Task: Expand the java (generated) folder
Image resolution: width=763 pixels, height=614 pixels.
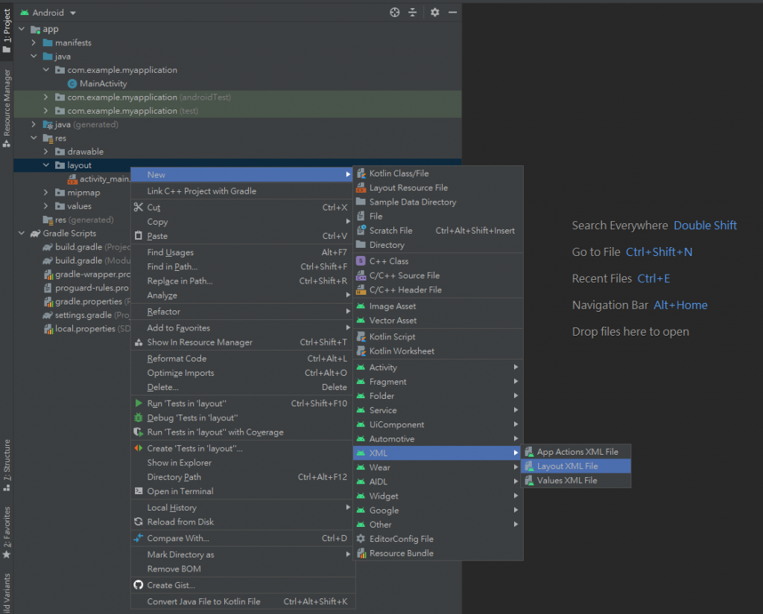Action: click(34, 124)
